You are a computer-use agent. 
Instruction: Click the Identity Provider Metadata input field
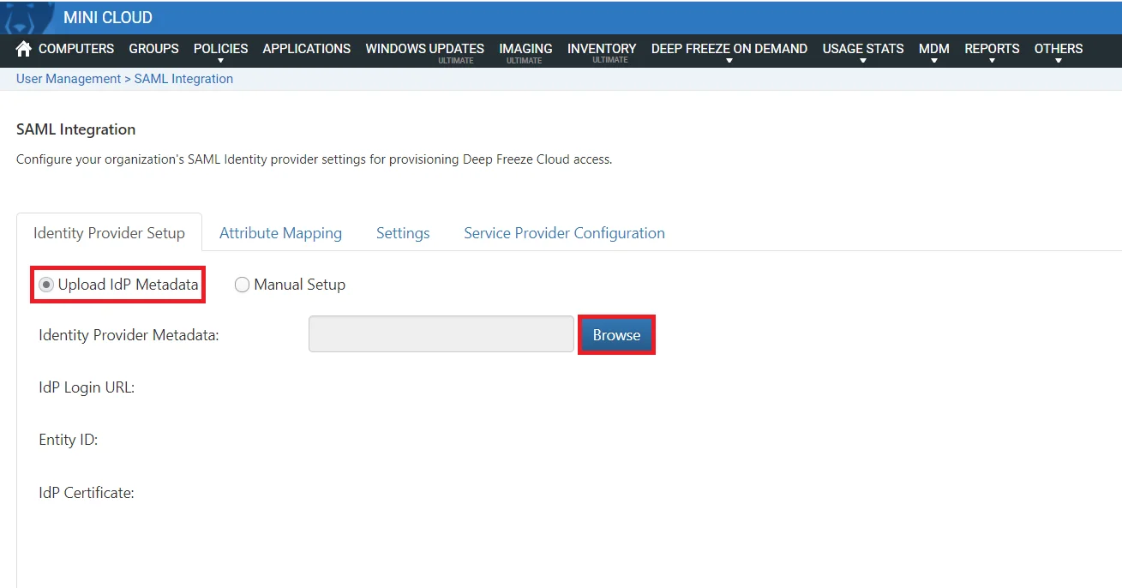[x=441, y=333]
